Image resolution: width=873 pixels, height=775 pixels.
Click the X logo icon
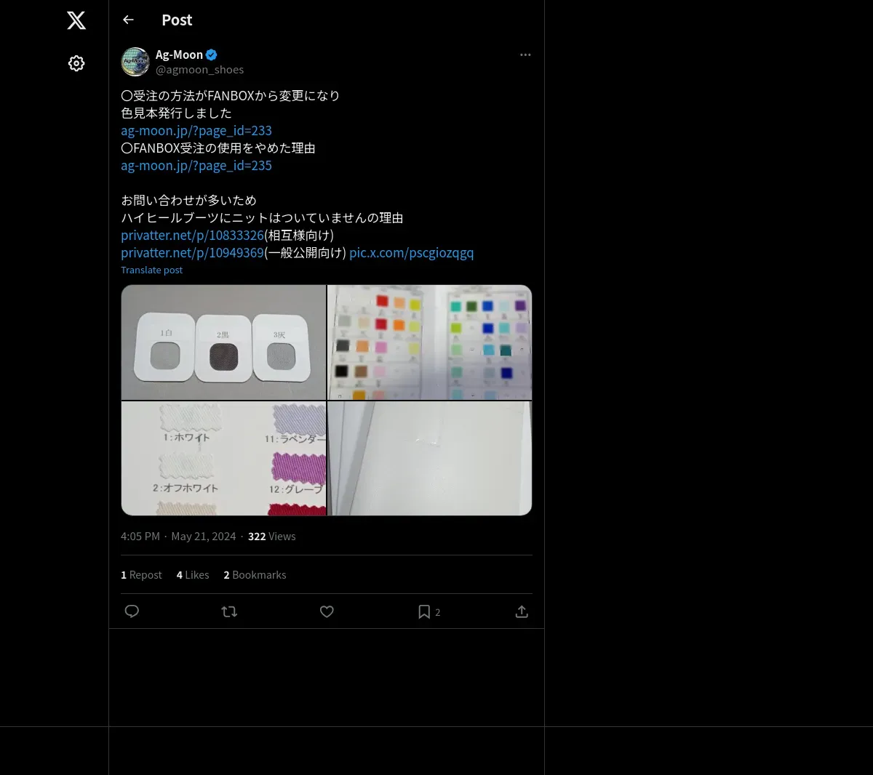[76, 20]
